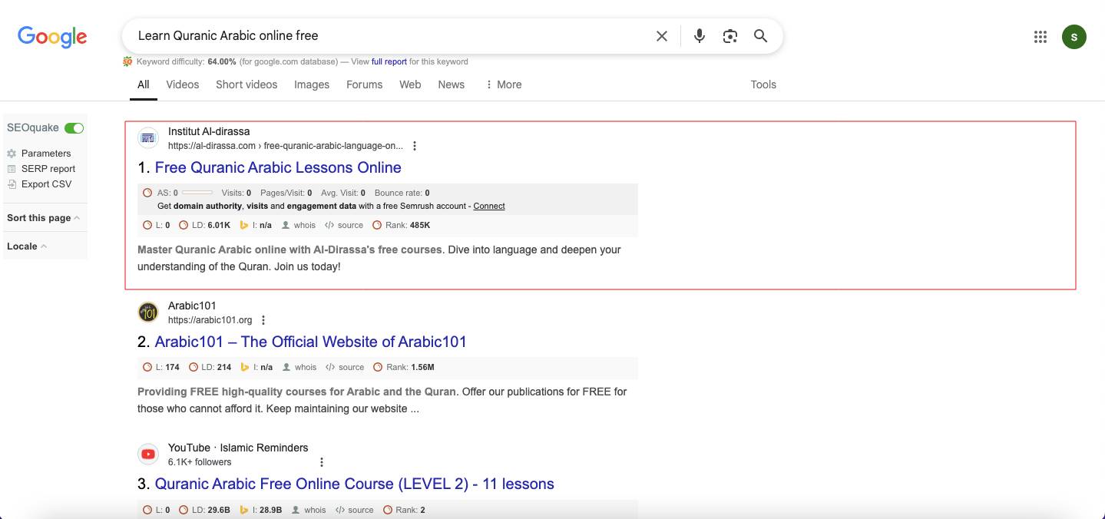
Task: Open Arabic101 Official Website result
Action: coord(311,342)
